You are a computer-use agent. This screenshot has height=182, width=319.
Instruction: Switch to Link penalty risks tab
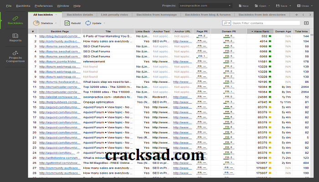tap(114, 15)
